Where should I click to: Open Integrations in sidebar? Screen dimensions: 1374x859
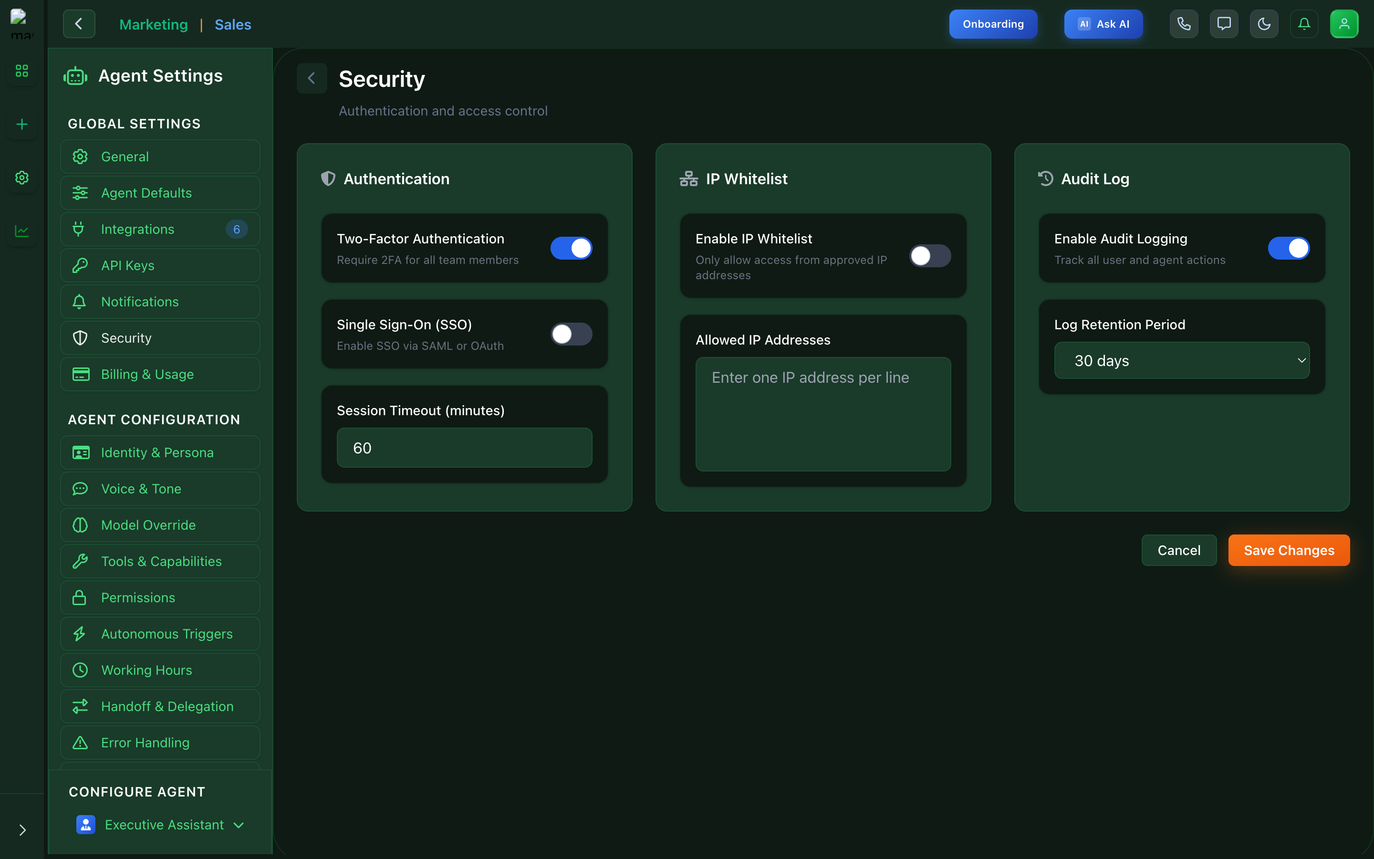(160, 229)
